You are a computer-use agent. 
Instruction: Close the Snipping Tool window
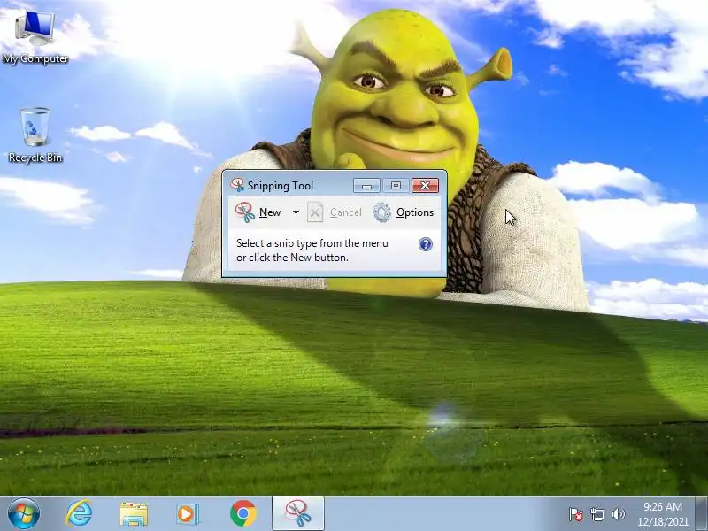click(425, 185)
